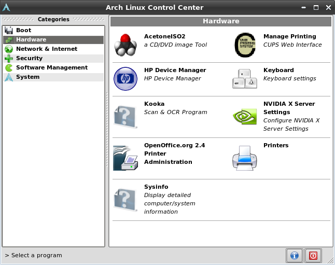The height and width of the screenshot is (265, 335).
Task: Click the Arch logo in title bar
Action: [6, 7]
